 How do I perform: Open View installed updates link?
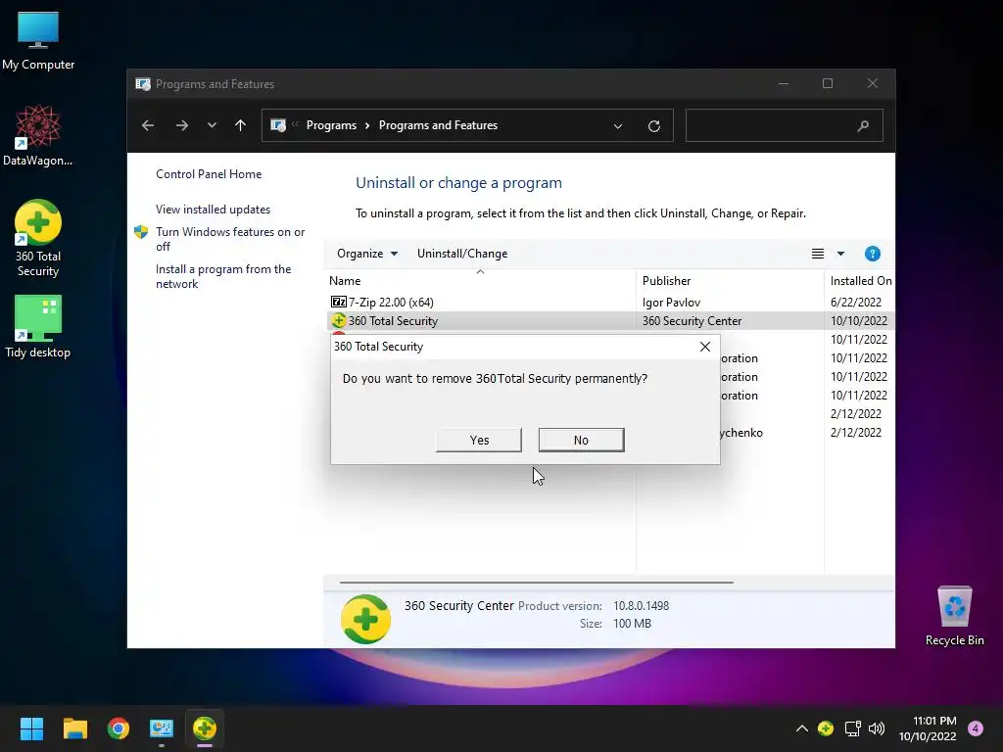[x=213, y=210]
